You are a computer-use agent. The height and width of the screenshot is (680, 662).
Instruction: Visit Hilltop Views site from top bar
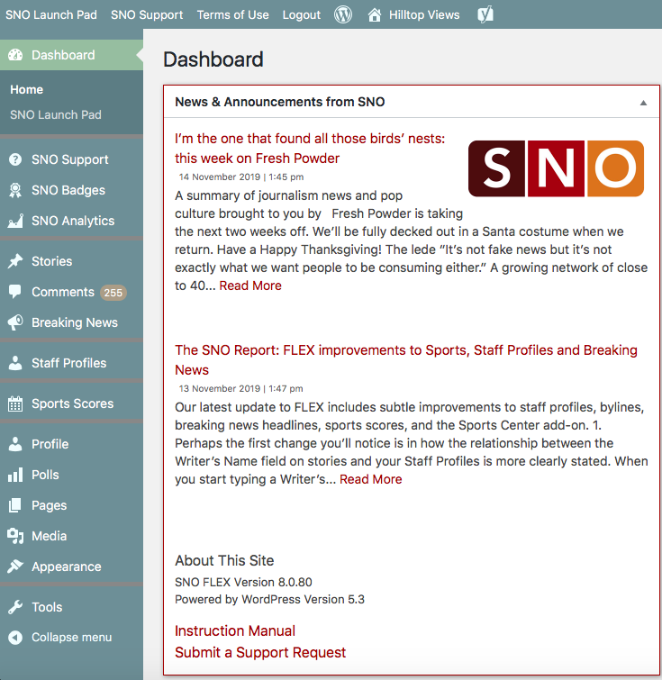[424, 14]
